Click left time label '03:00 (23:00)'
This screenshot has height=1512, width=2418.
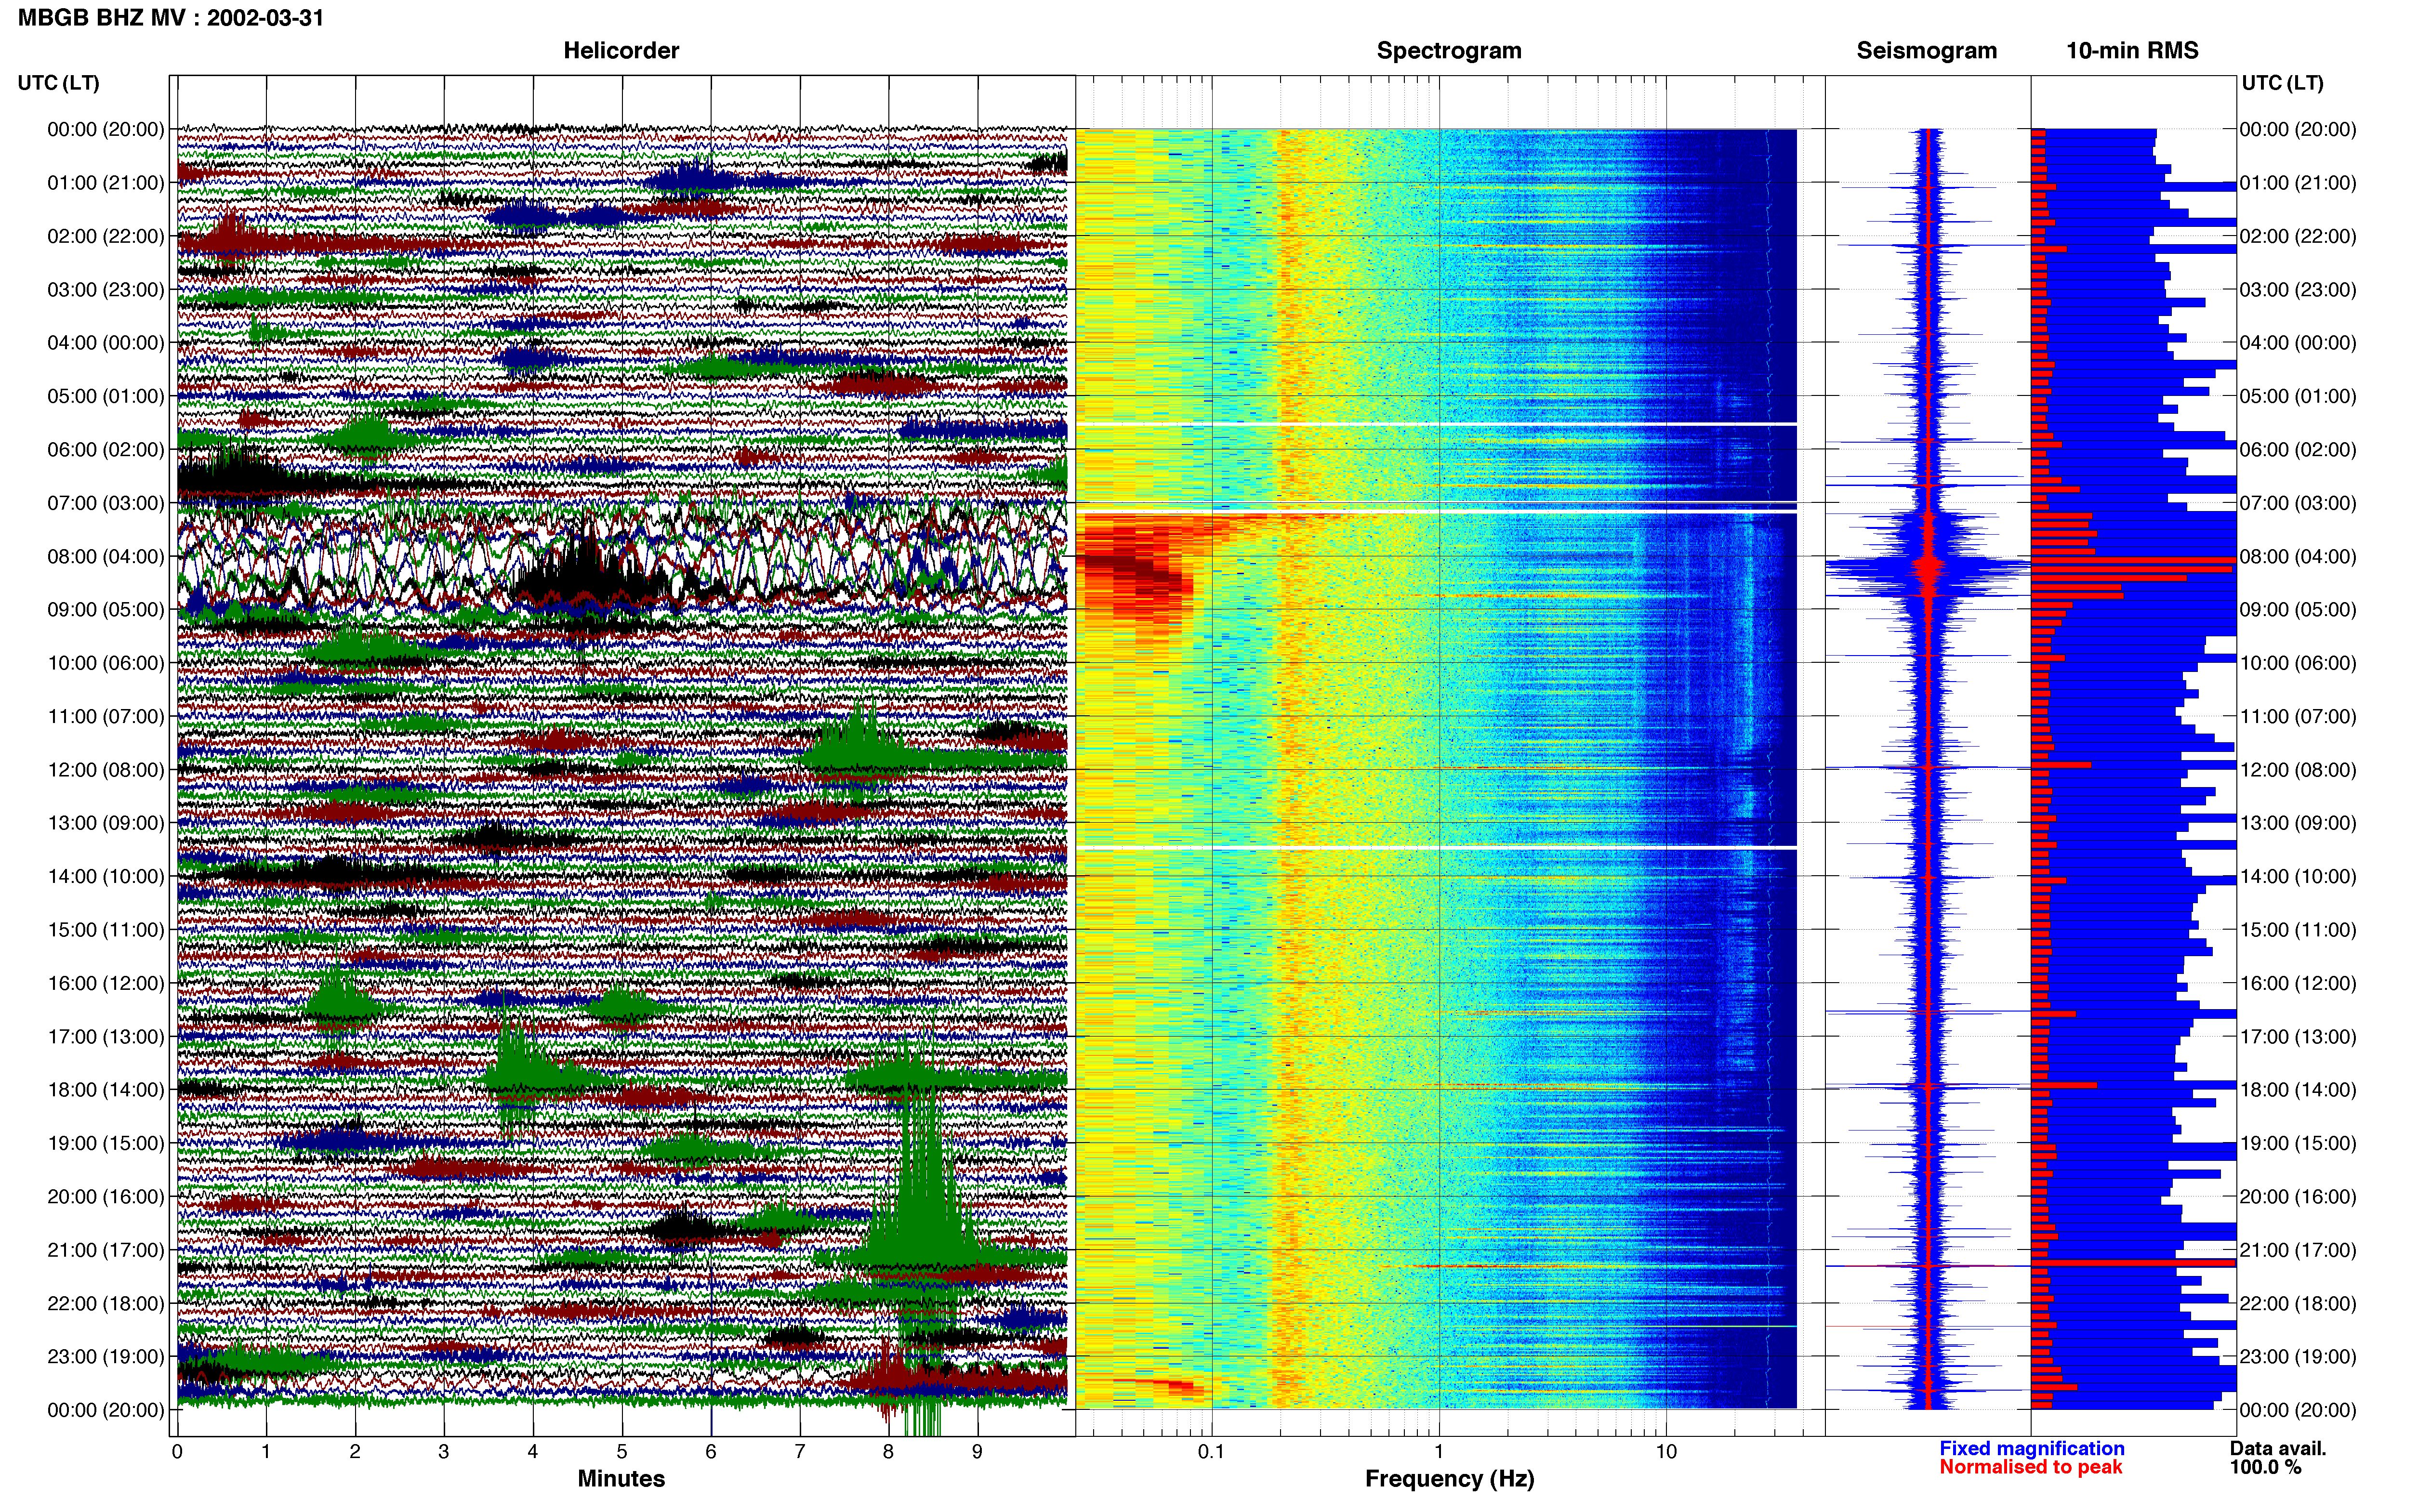point(106,290)
